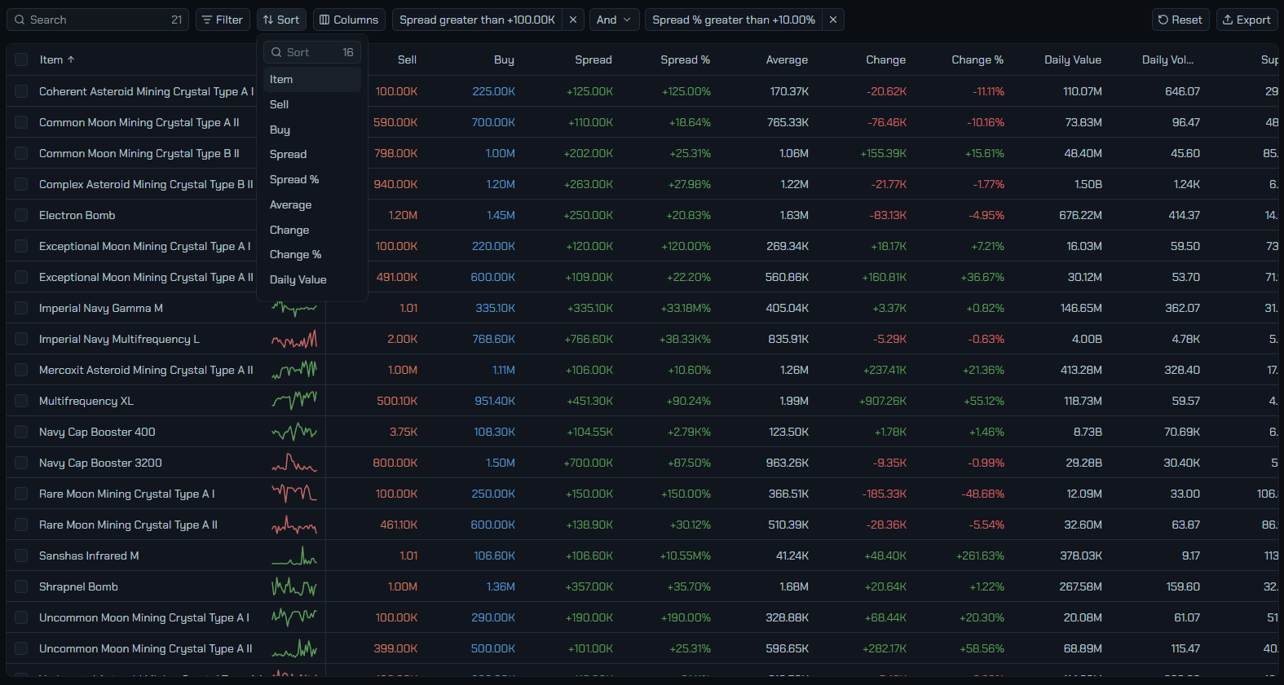Remove the Spread % greater than filter
Screen dimensions: 1284x685
833,20
